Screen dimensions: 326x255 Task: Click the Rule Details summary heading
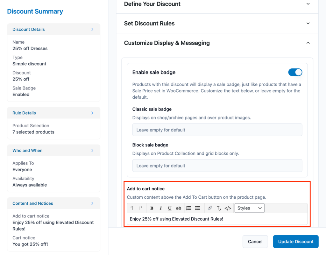[x=24, y=113]
